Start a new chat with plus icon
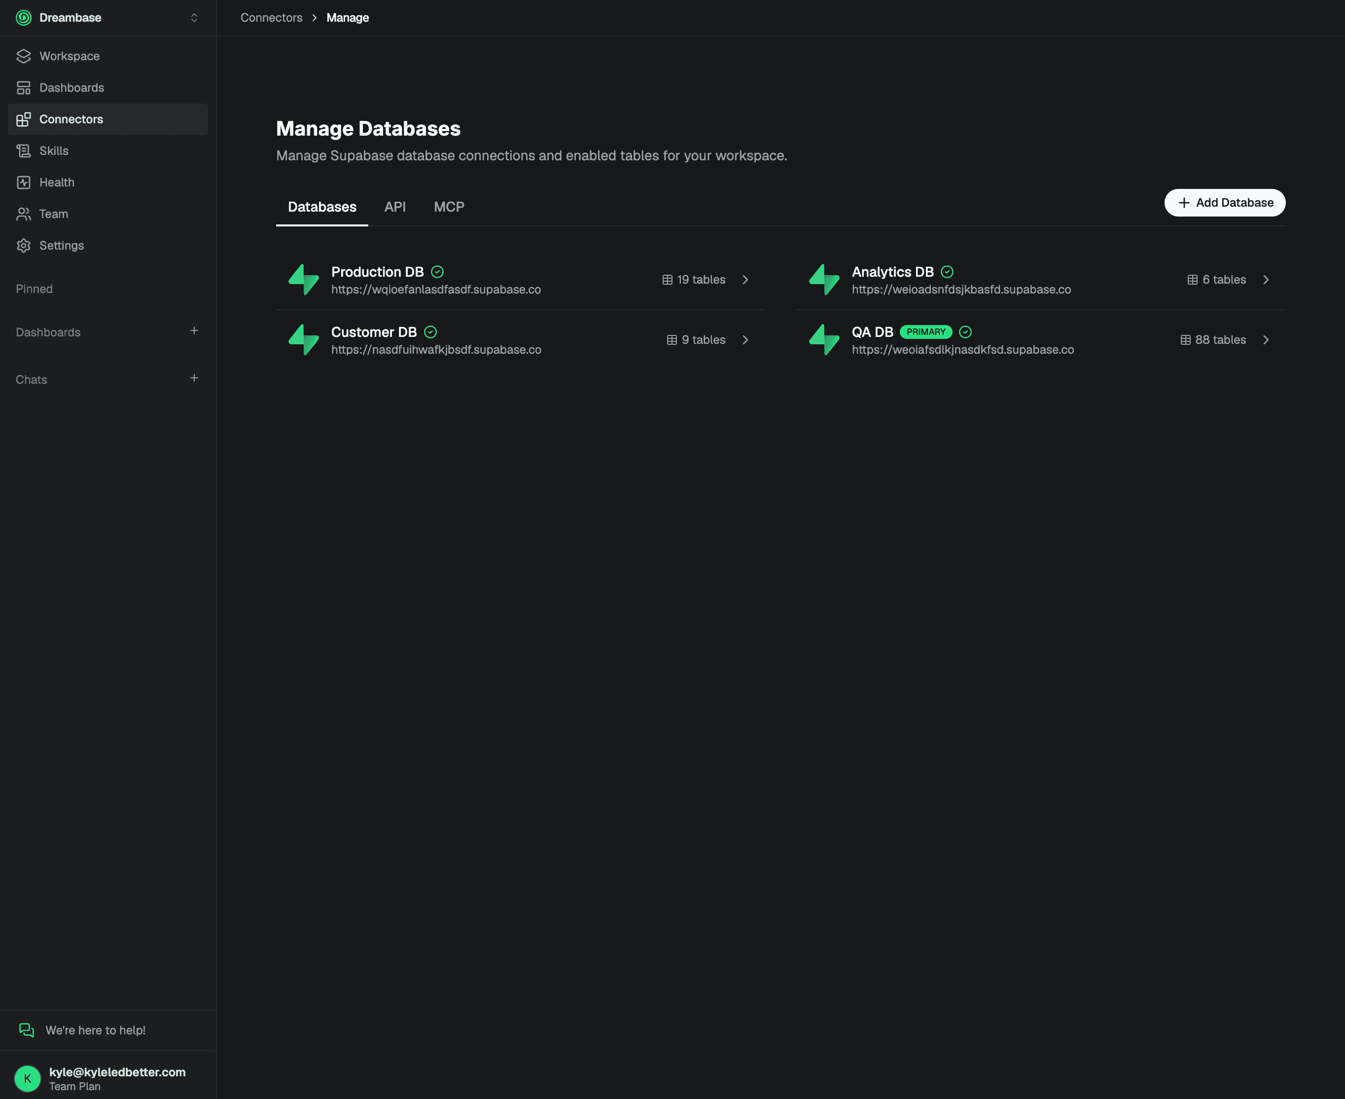The height and width of the screenshot is (1099, 1345). click(194, 378)
